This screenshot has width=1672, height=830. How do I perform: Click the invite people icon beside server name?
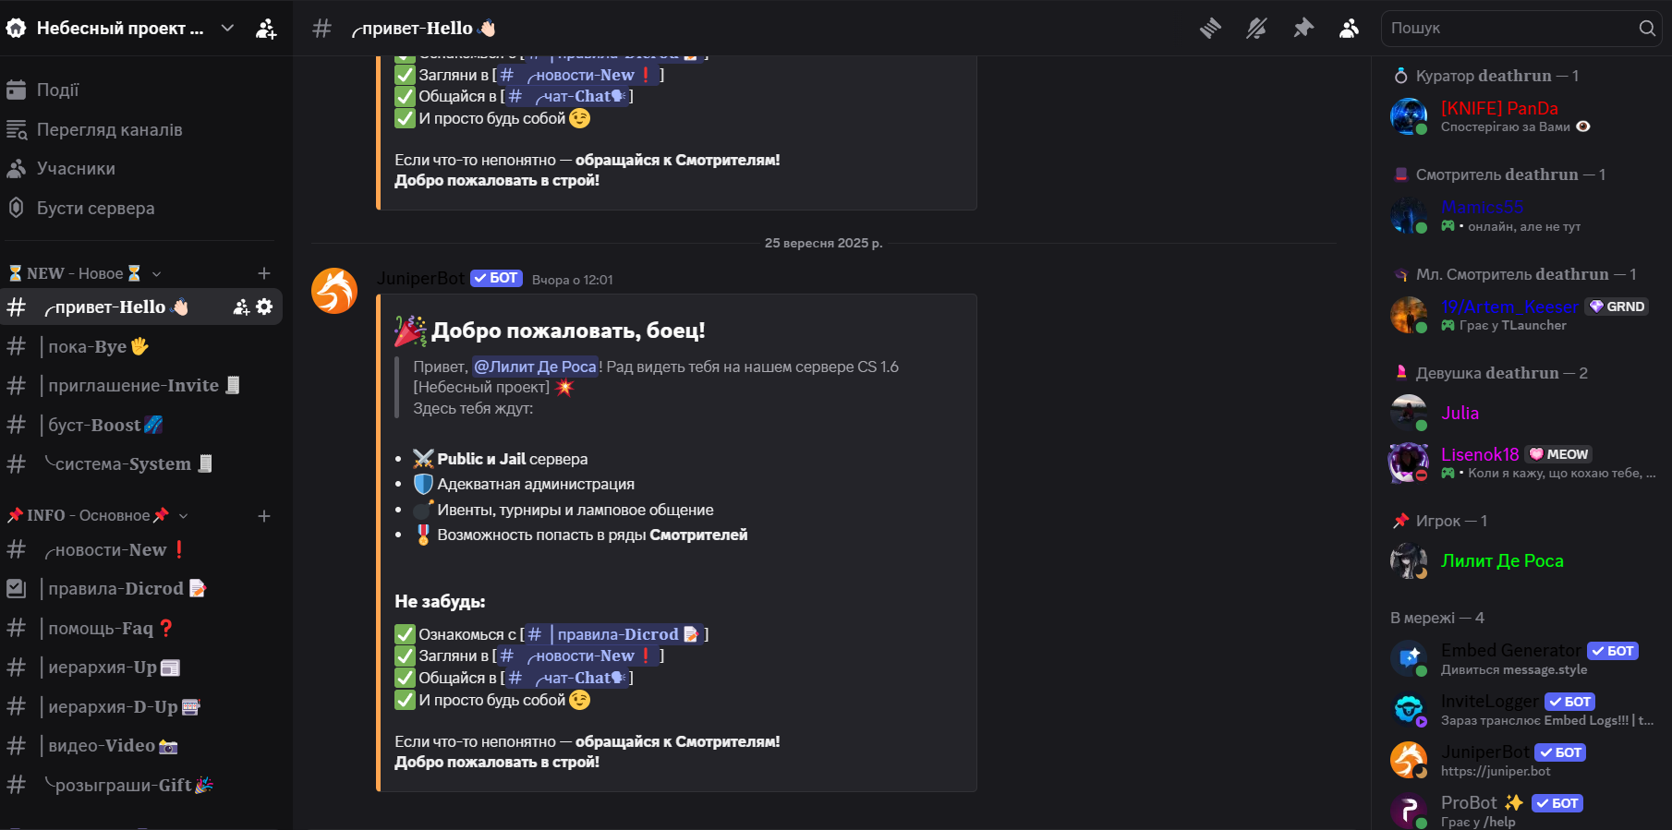click(266, 29)
